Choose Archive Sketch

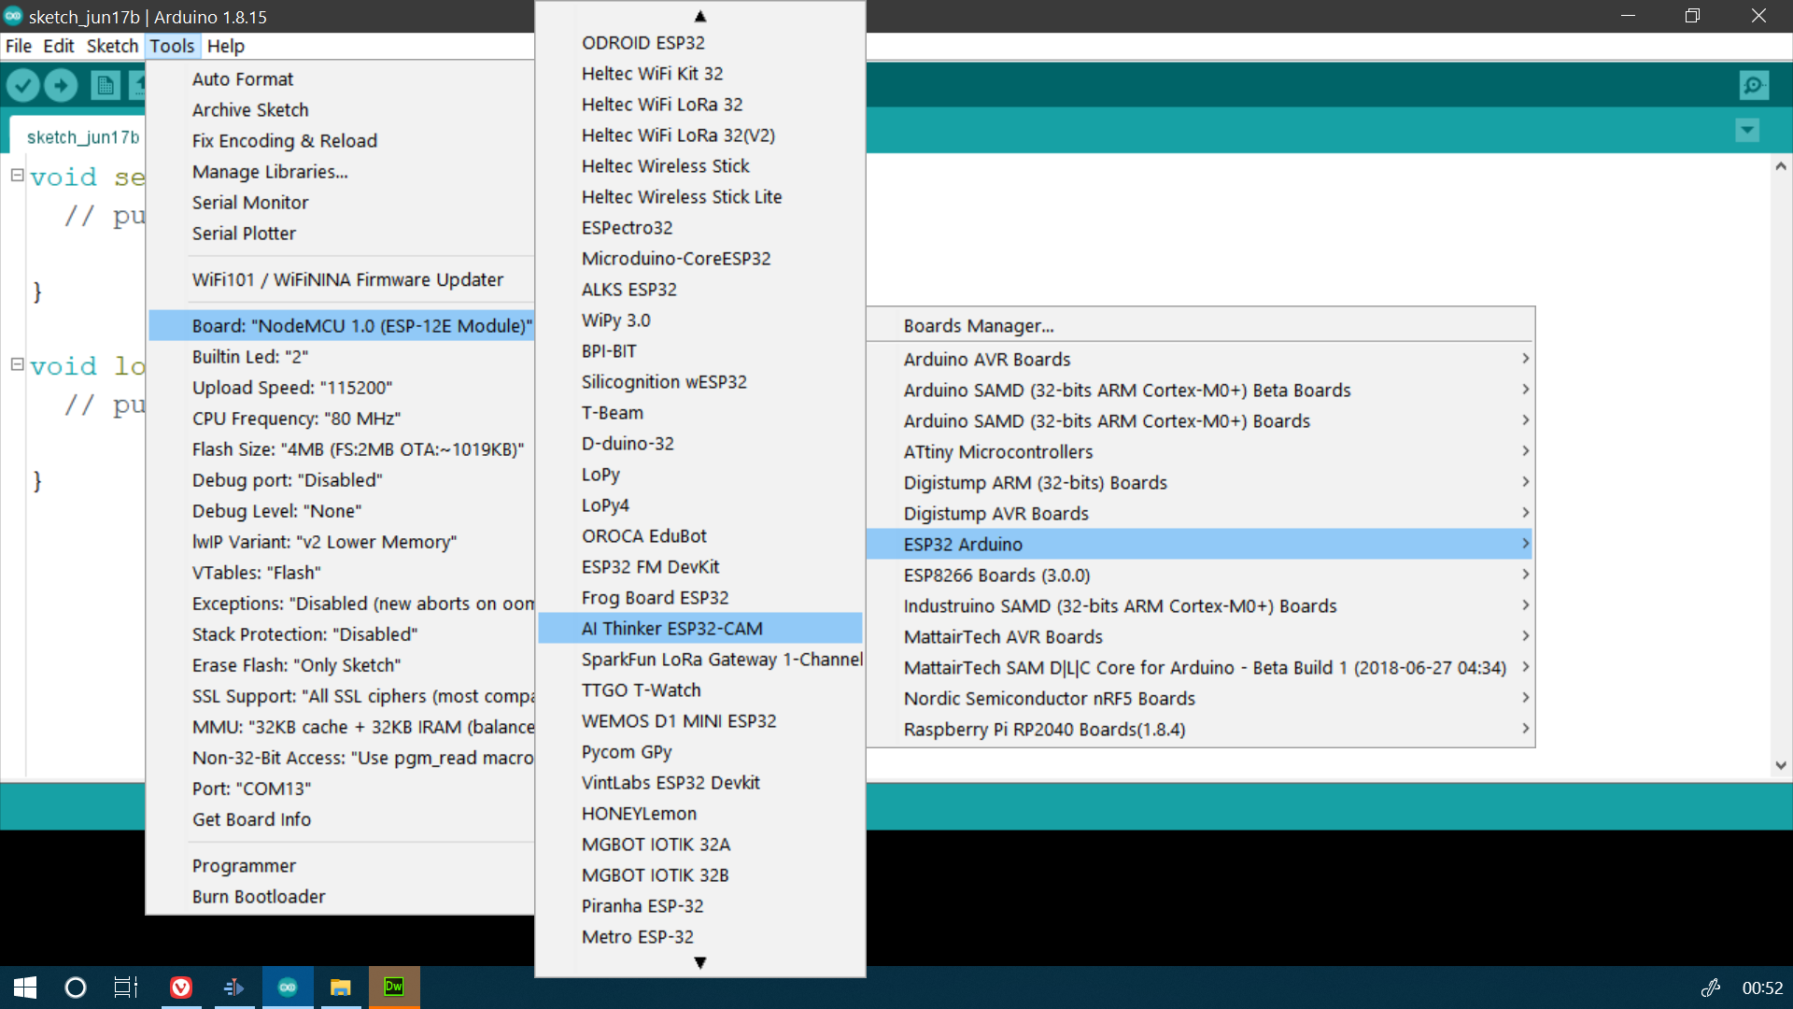pyautogui.click(x=342, y=110)
